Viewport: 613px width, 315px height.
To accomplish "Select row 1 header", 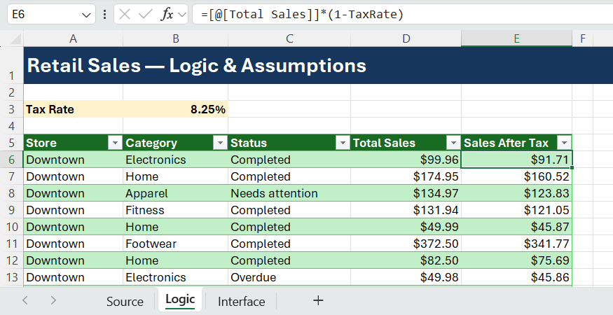I will click(x=12, y=65).
